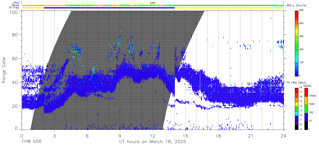The image size is (319, 147).
Task: Click the FHW b06 radar beam label
Action: click(32, 142)
